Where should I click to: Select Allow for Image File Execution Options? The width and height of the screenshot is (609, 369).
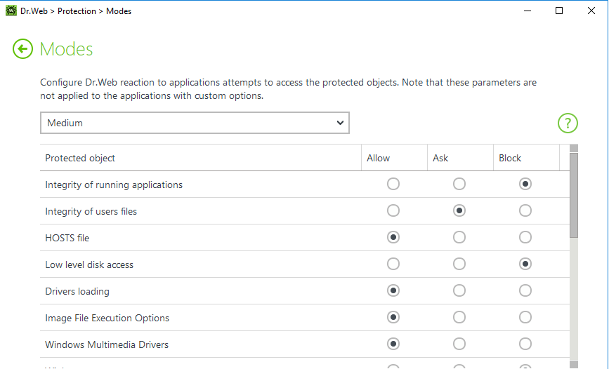click(x=393, y=317)
